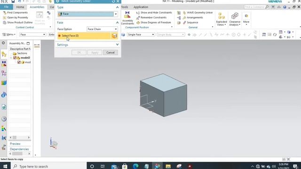Click the Select Face (0) row
The image size is (301, 169).
click(x=84, y=36)
